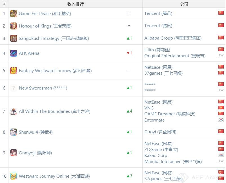Open the Lilith (莉莉丝) company link
This screenshot has width=226, height=183.
click(x=158, y=50)
